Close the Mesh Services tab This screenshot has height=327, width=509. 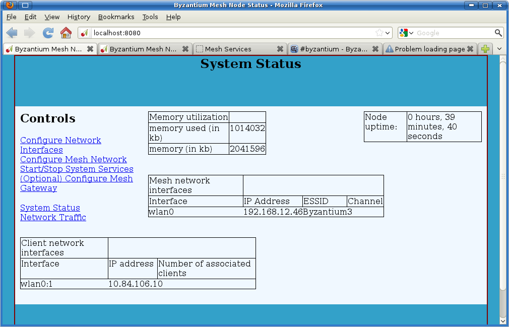[280, 49]
